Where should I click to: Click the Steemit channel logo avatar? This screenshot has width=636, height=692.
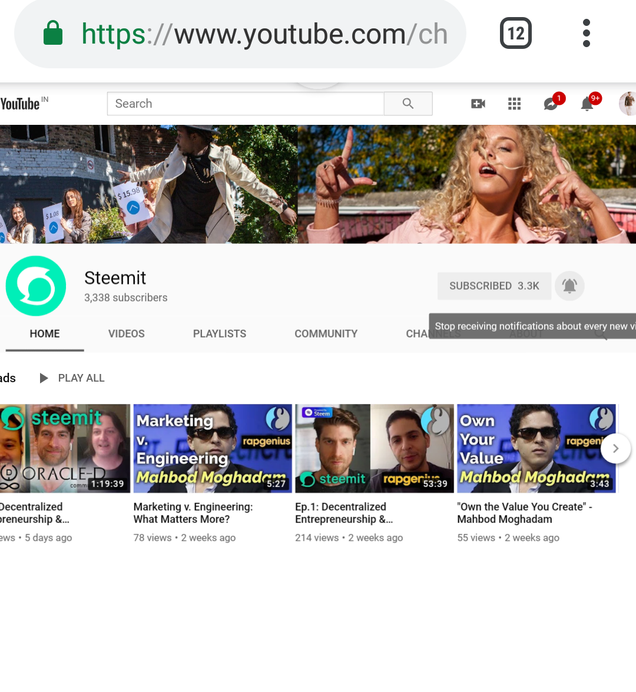click(x=36, y=286)
